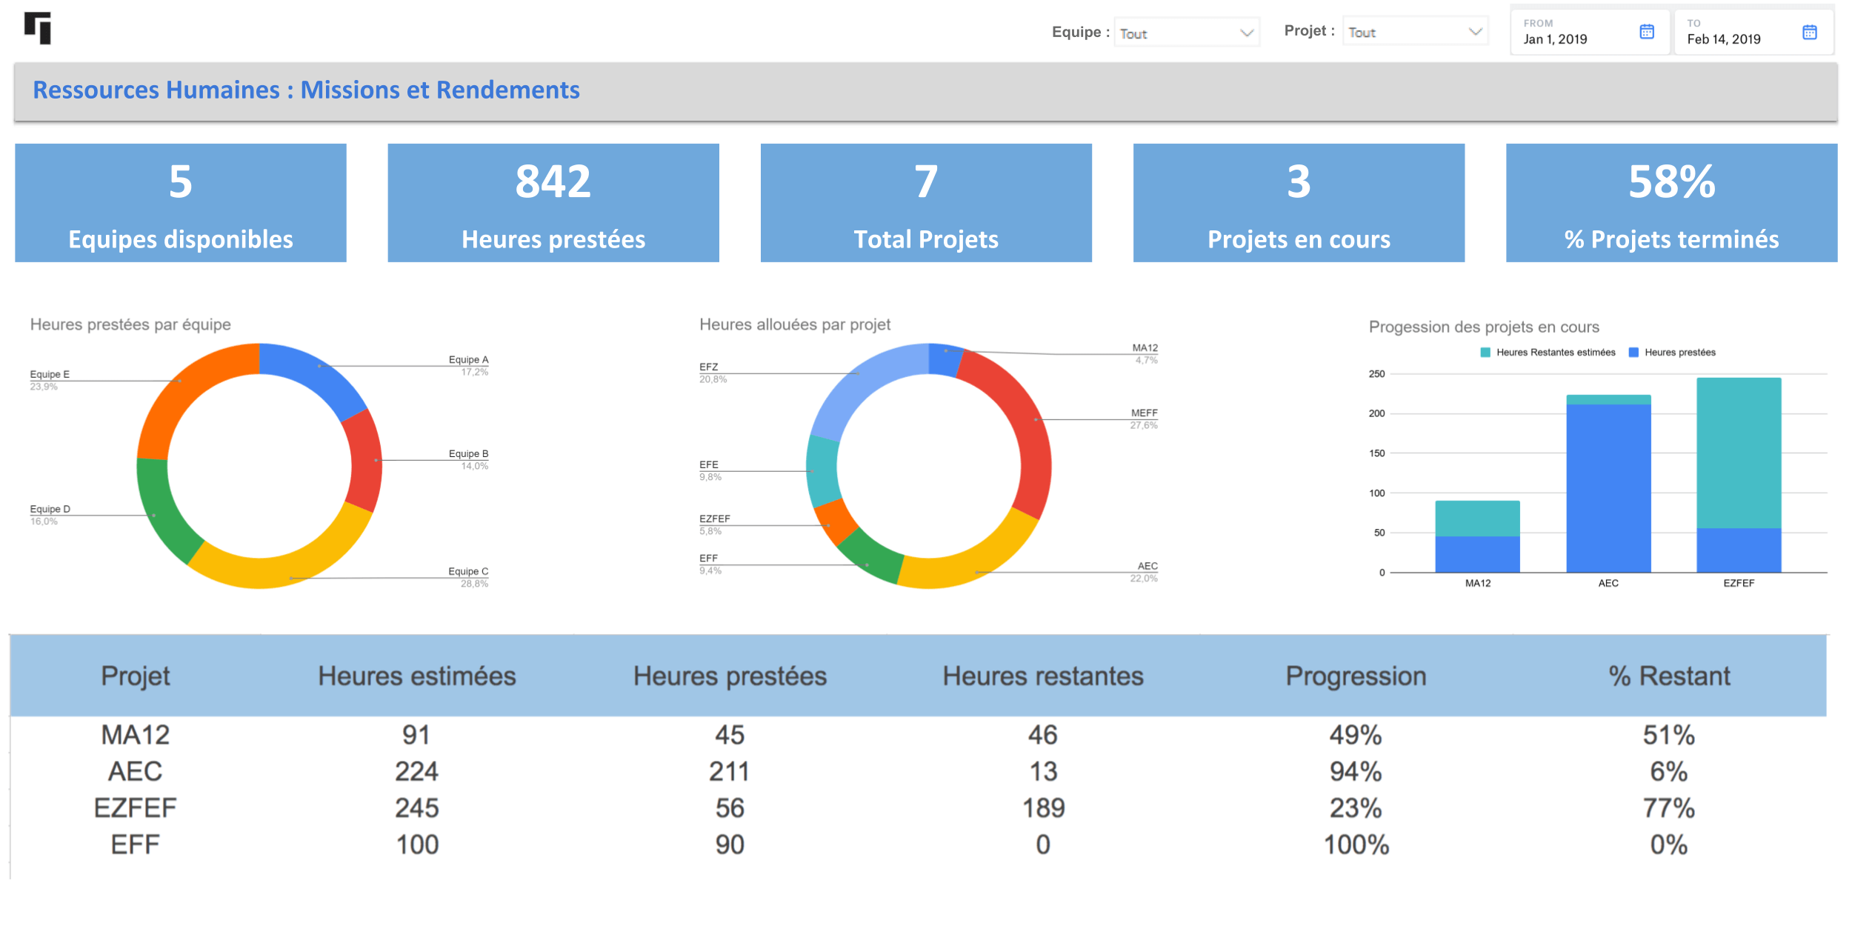Click the Projets en cours scorecard
Screen dimensions: 1852x926
pyautogui.click(x=1299, y=202)
